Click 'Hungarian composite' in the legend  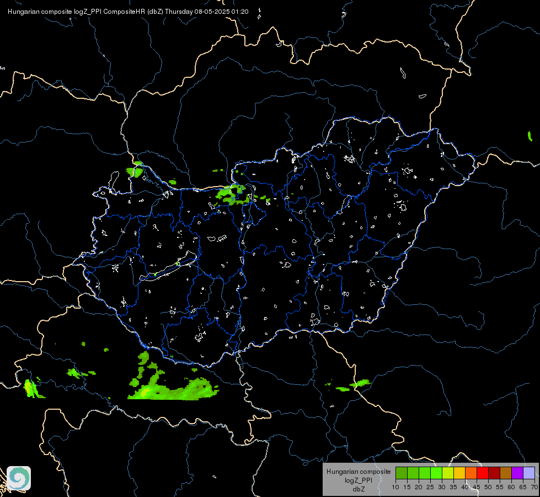coord(359,472)
